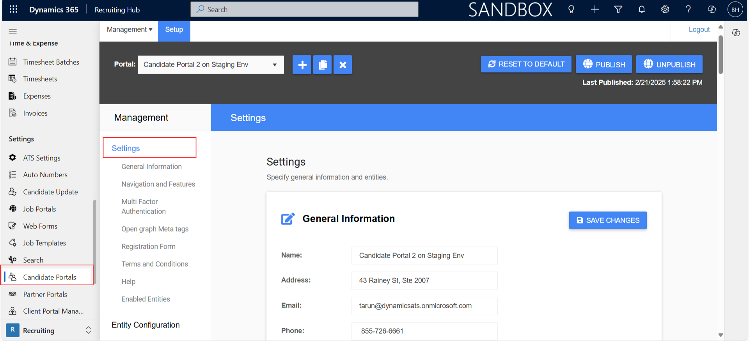Open the settings gear in the header
Screen dimensions: 749x341
(665, 10)
